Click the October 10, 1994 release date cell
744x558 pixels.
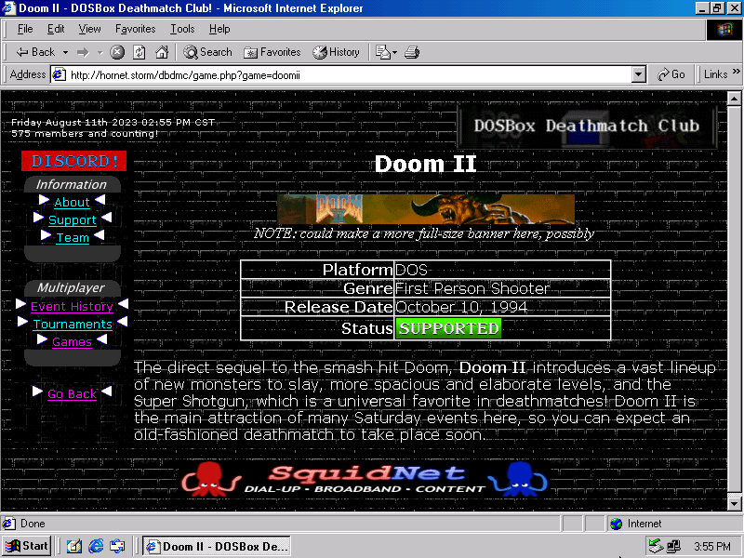click(x=502, y=307)
